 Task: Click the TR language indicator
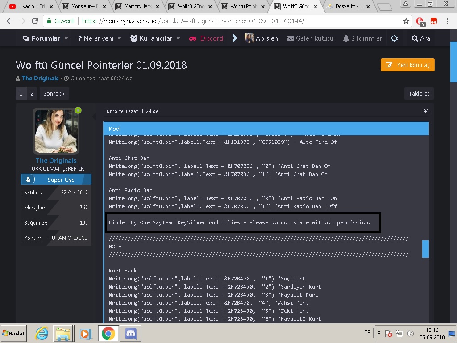368,333
